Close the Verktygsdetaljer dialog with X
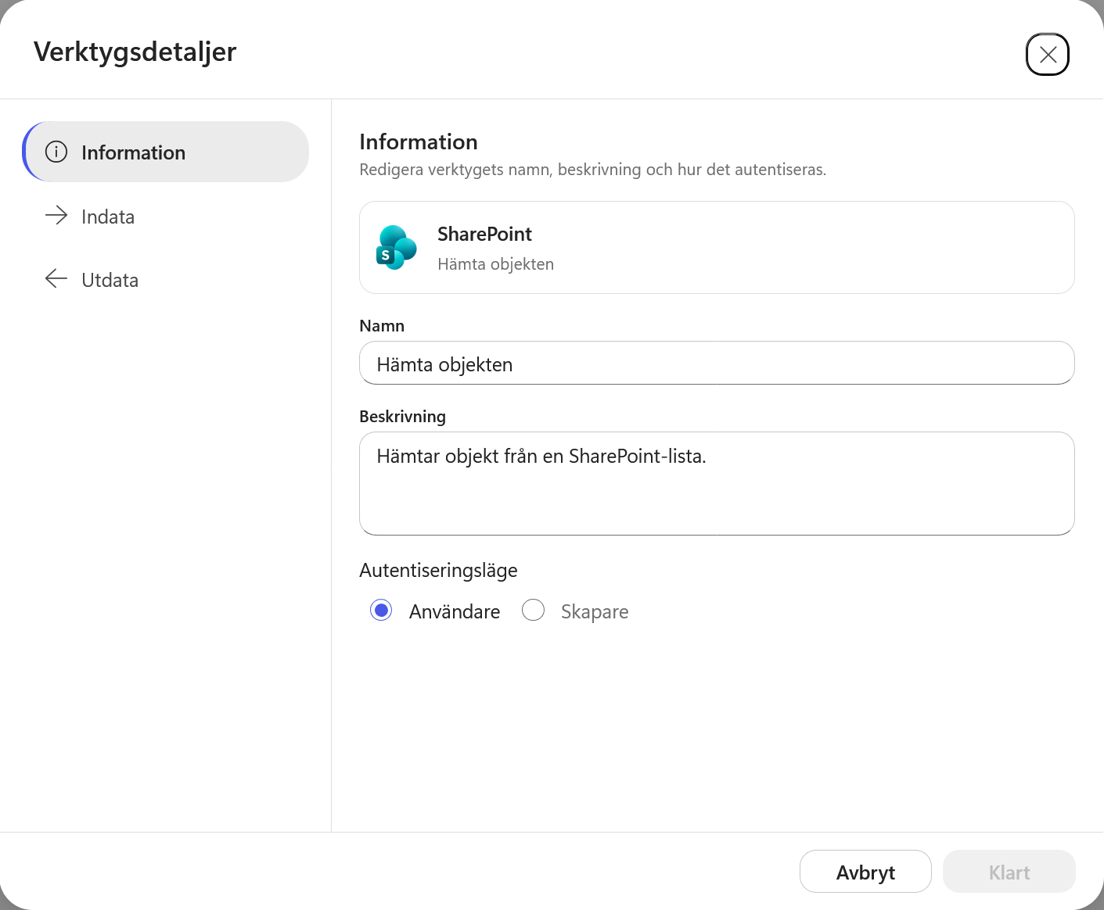This screenshot has width=1104, height=910. click(x=1048, y=54)
